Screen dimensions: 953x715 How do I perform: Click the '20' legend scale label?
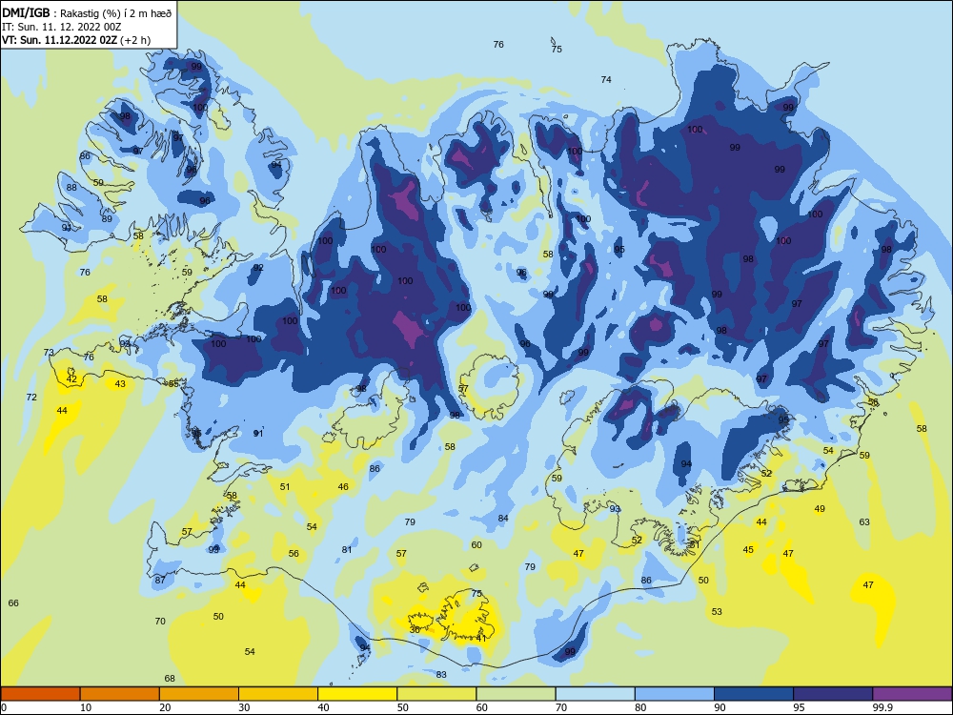coord(165,707)
